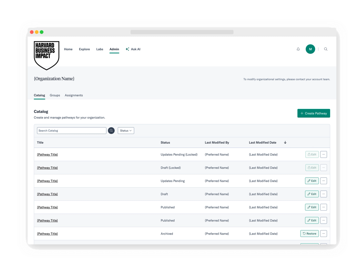
Task: Click the sort arrow beside Last Modified Date
Action: point(285,143)
